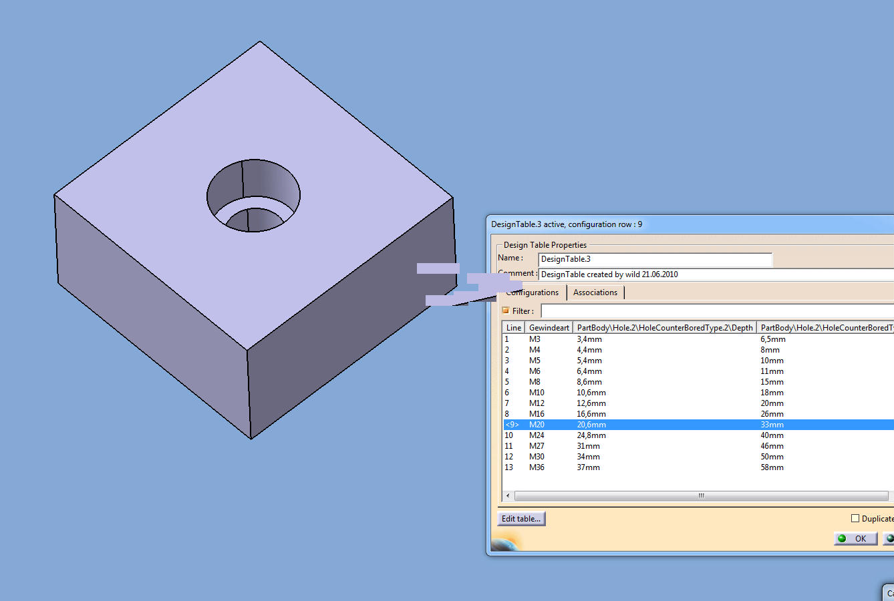Select the active row M20

698,425
